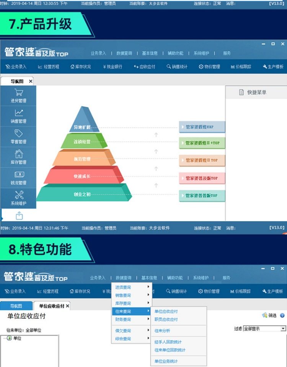Click 经营历程 toolbar item in 特色功能 window
This screenshot has width=287, height=367.
(x=48, y=291)
